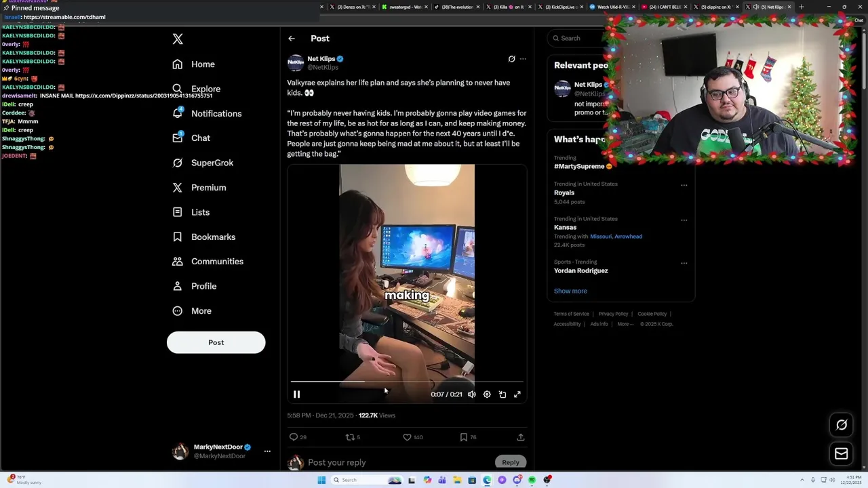Screen dimensions: 868x488
Task: Click the X logo in the sidebar
Action: click(x=178, y=39)
